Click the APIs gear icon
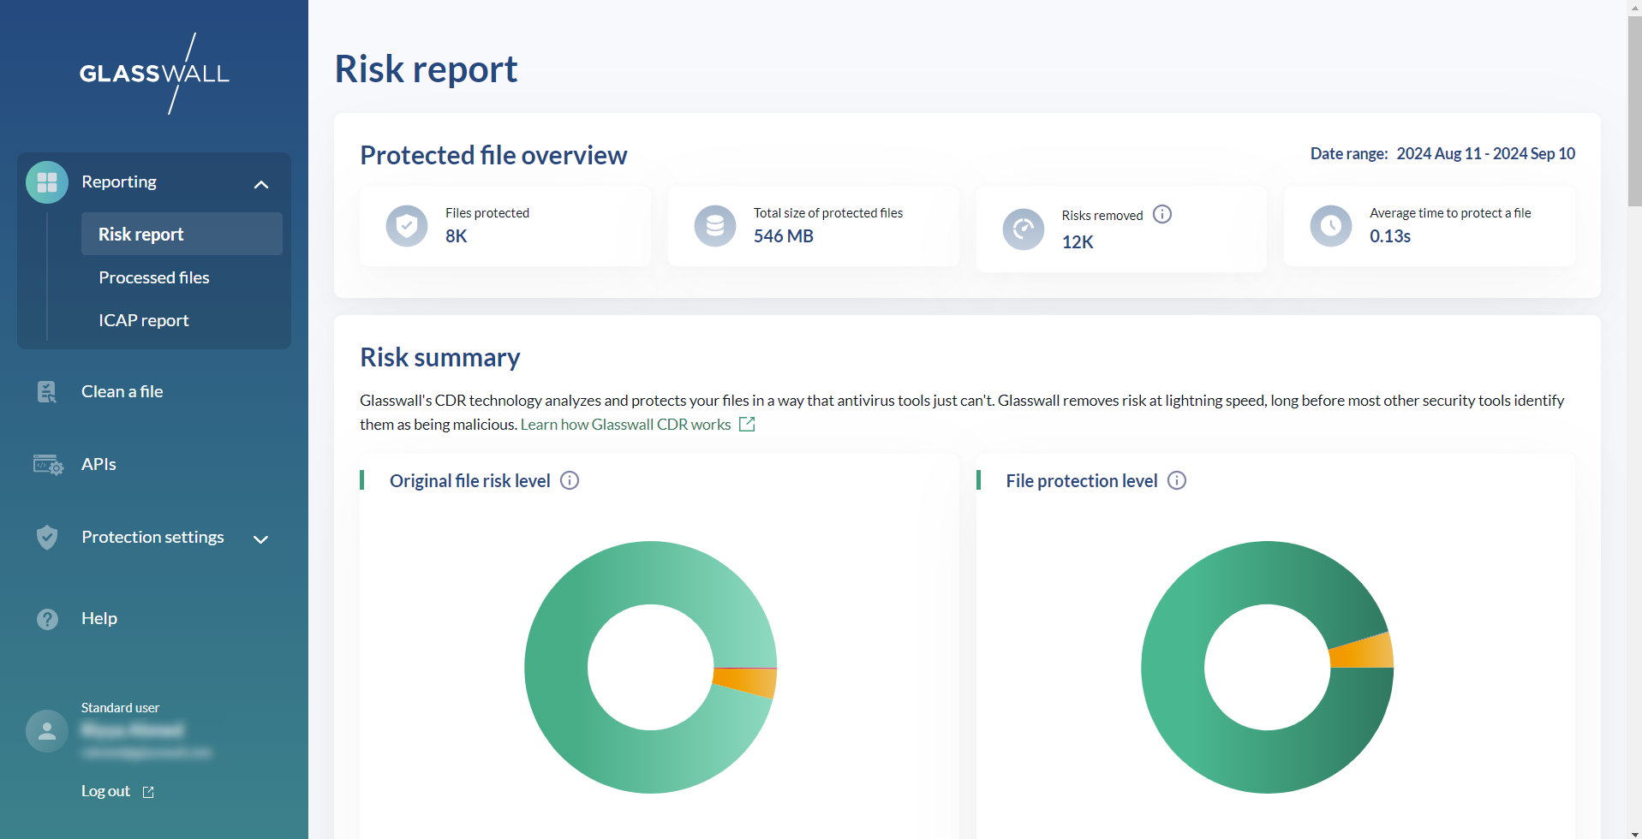The image size is (1642, 839). (x=48, y=465)
